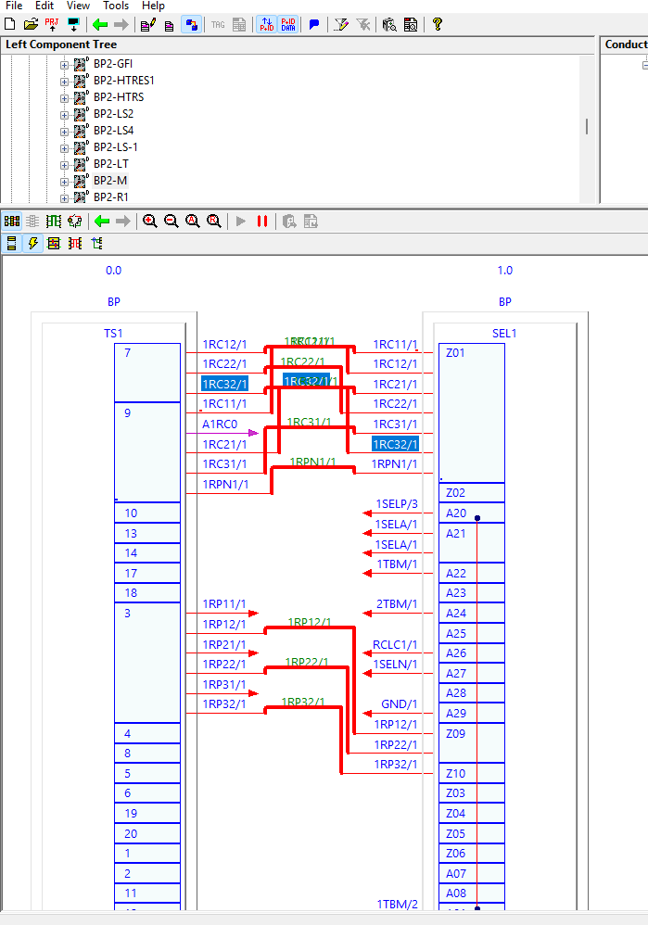Click the red-yellow wiring bars icon
Image resolution: width=648 pixels, height=925 pixels.
coord(75,243)
